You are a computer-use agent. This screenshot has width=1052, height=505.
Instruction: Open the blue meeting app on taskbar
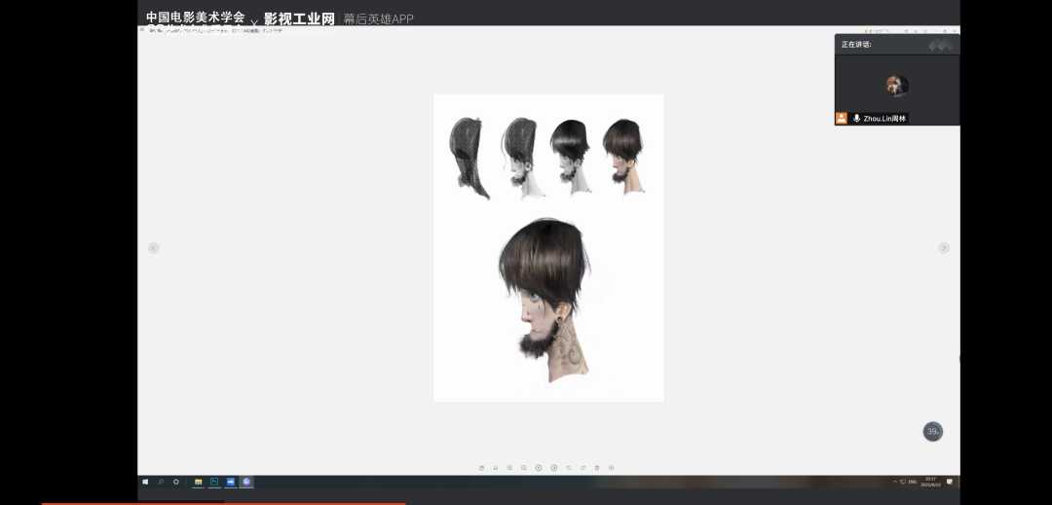pyautogui.click(x=230, y=482)
